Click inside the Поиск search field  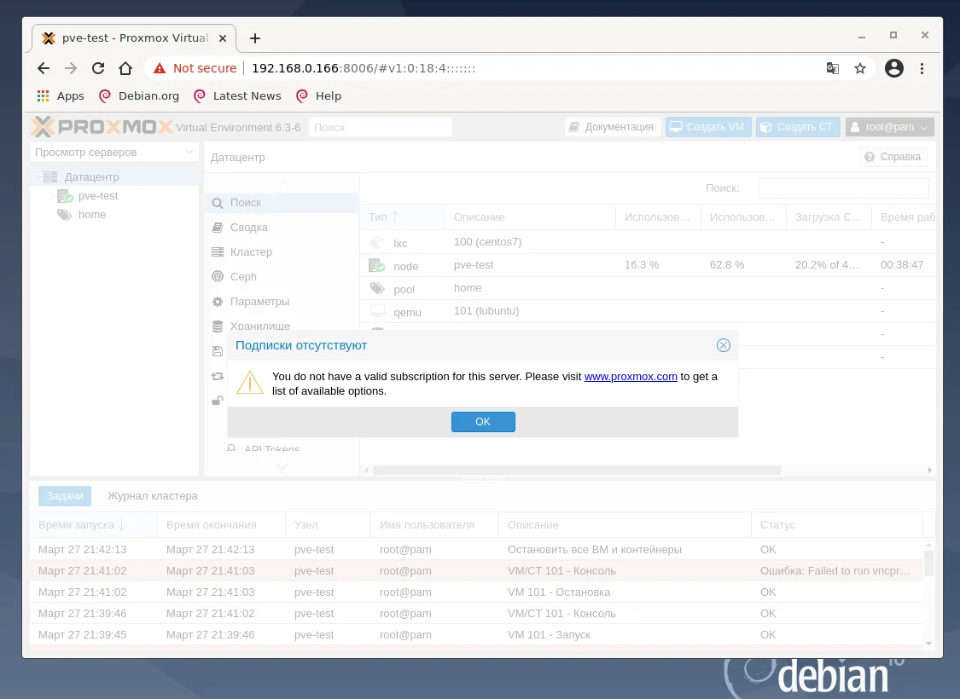tap(380, 126)
